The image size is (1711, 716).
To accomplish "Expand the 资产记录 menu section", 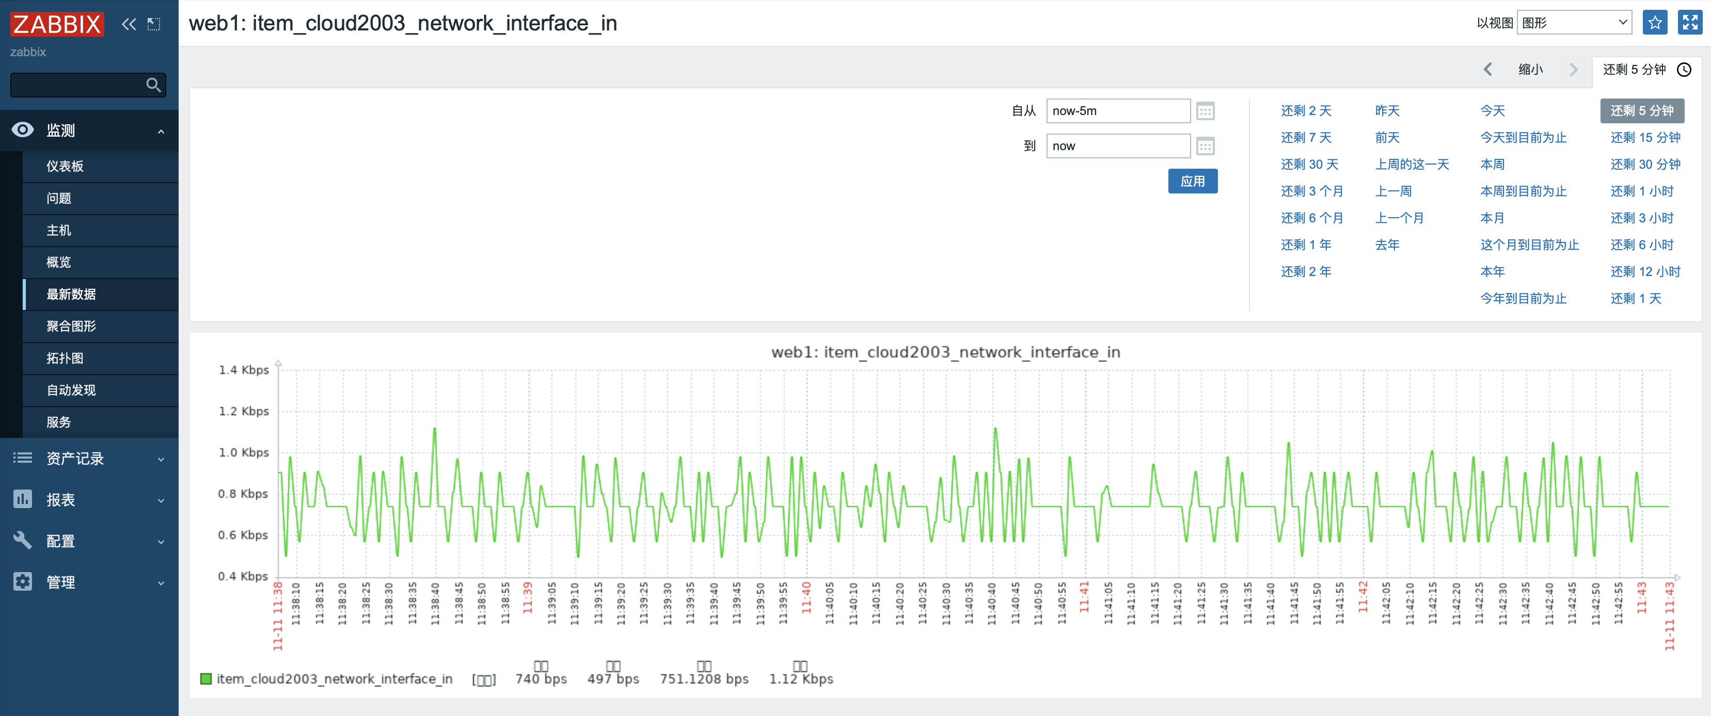I will tap(161, 459).
